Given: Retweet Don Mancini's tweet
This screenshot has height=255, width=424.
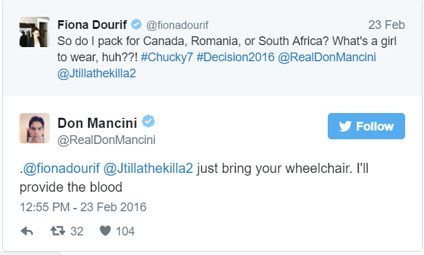Looking at the screenshot, I should tap(58, 231).
